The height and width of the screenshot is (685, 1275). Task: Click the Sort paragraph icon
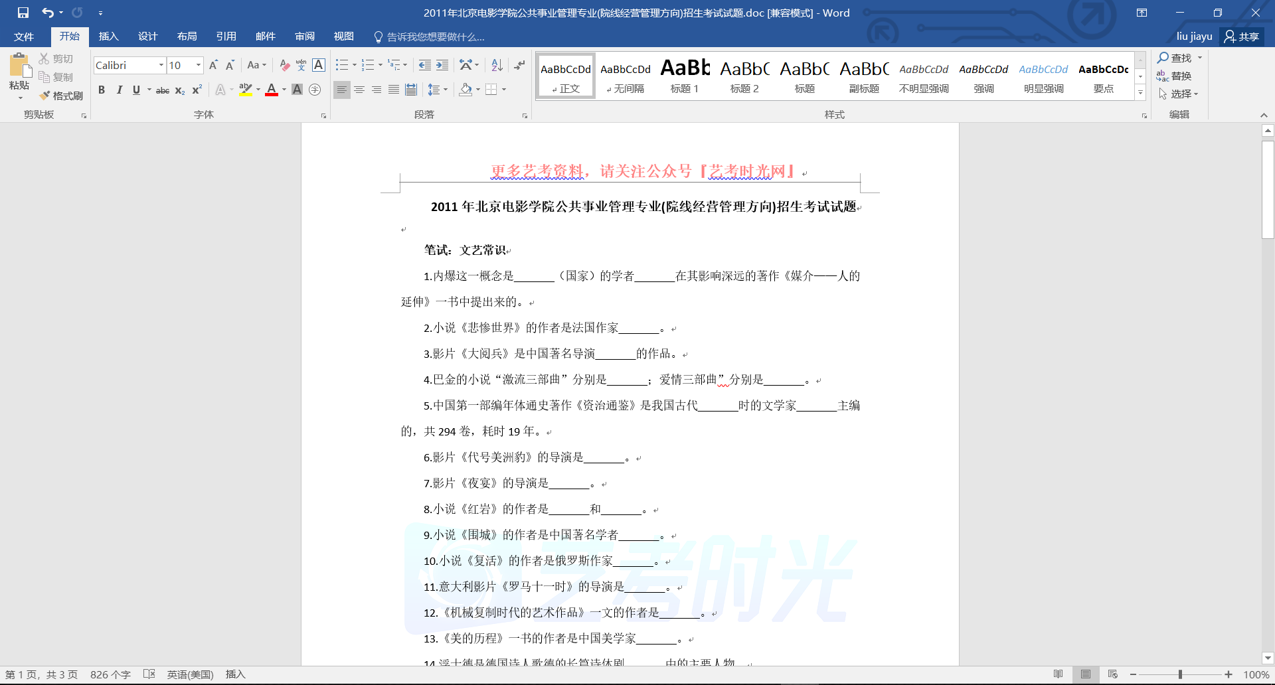497,65
